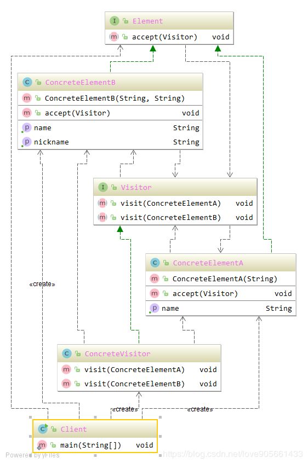Select visit(ConcreteElementA) in ConcreteVisitor
The image size is (308, 464).
click(x=139, y=369)
